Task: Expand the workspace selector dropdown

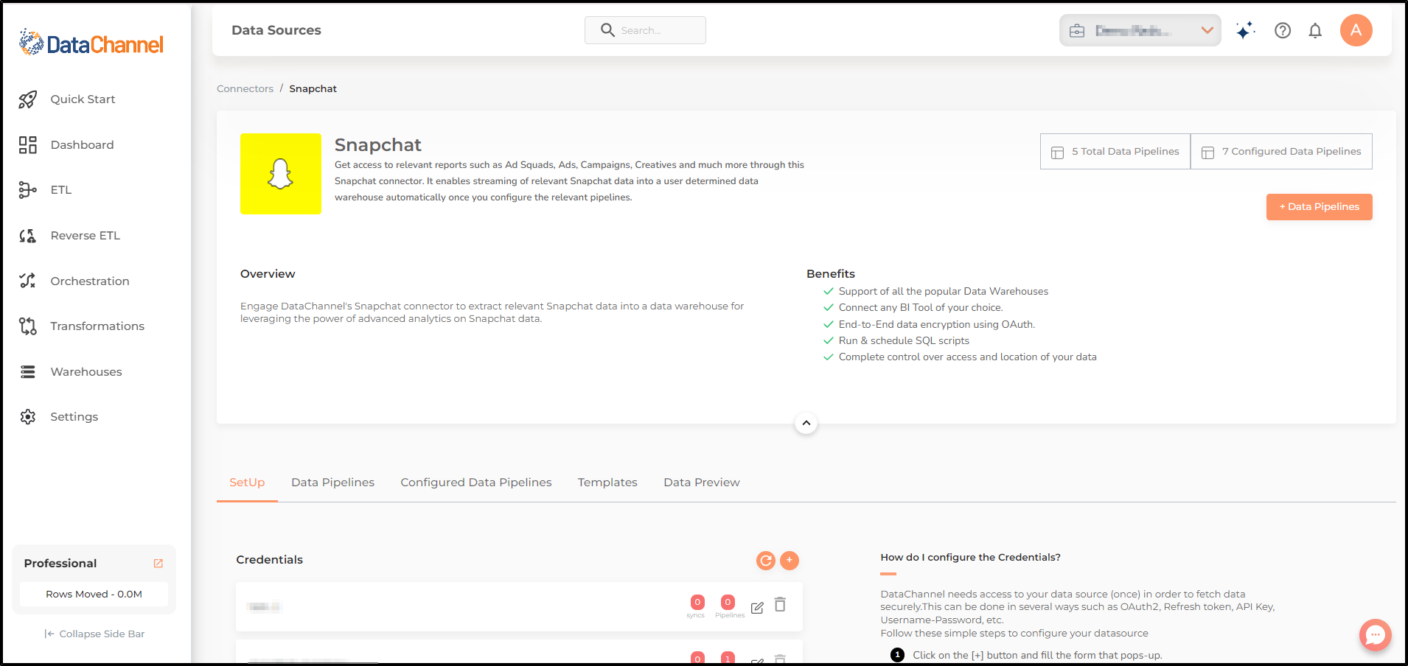Action: [x=1207, y=30]
